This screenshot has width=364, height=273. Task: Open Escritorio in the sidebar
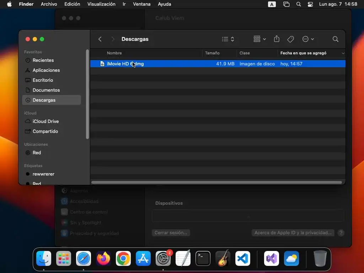[x=52, y=80]
